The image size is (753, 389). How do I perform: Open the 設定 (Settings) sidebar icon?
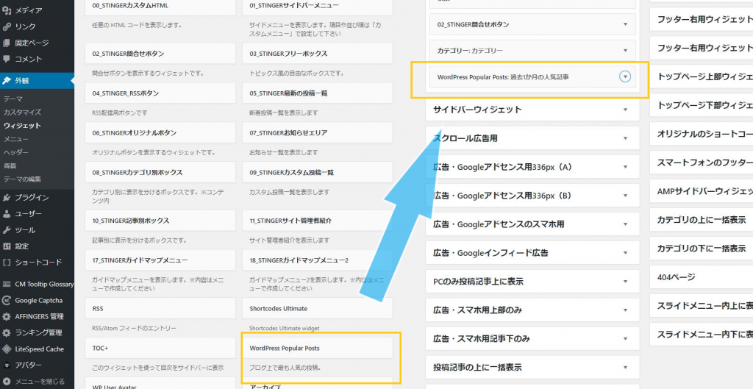(x=7, y=246)
